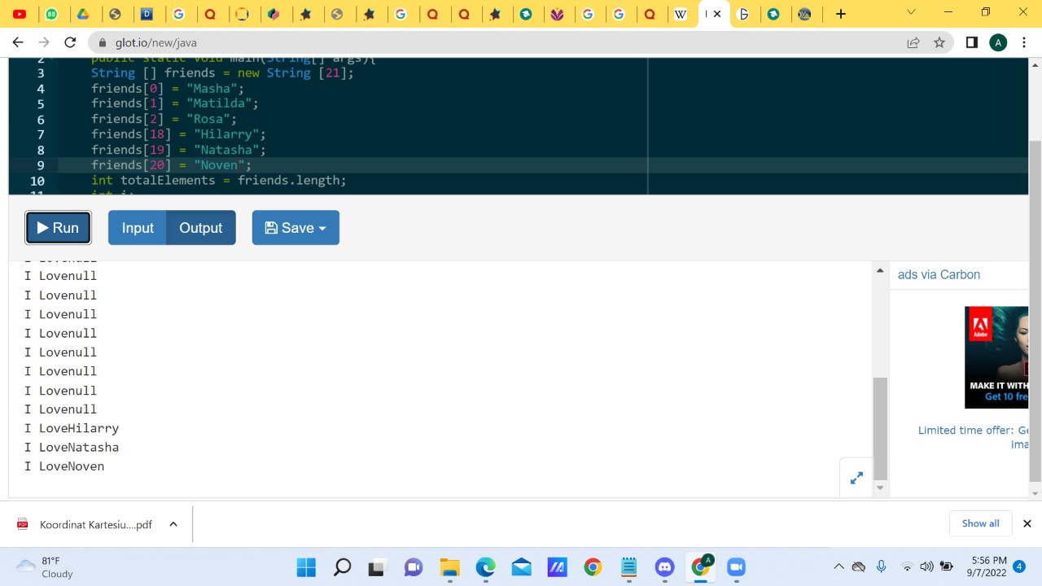Expand output panel with fullscreen icon

pos(856,479)
